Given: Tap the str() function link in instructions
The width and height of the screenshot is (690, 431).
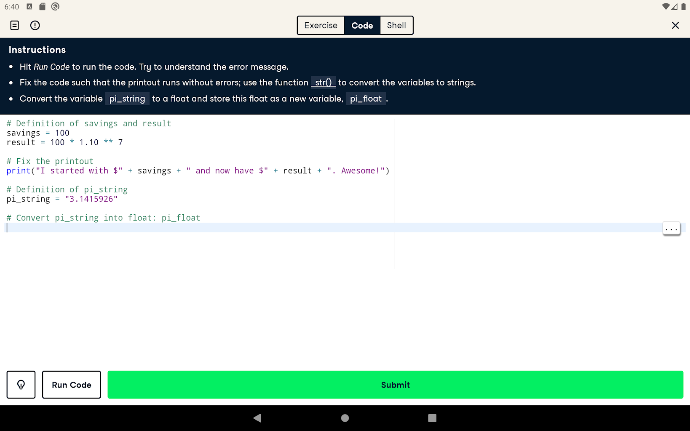Looking at the screenshot, I should pos(323,82).
